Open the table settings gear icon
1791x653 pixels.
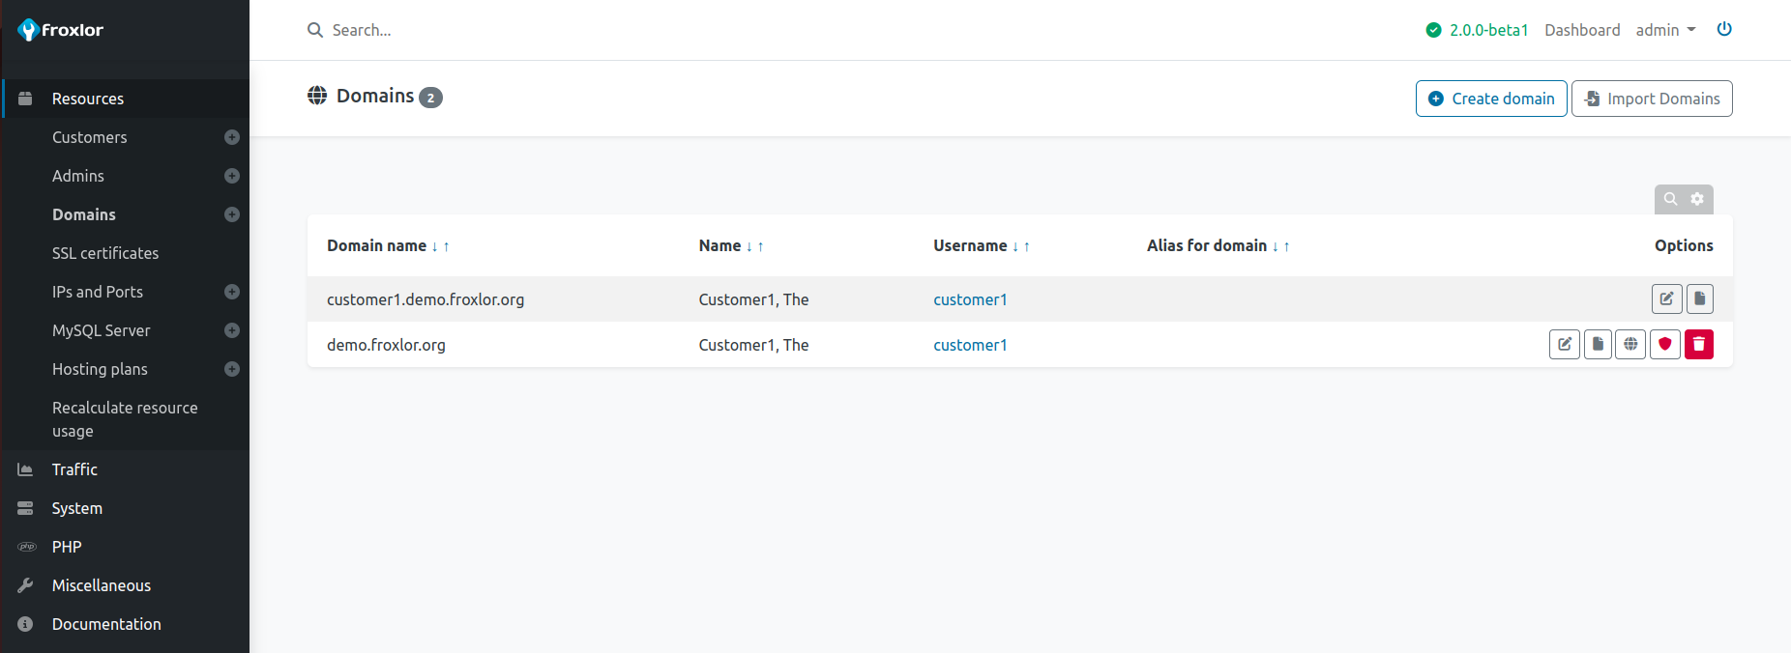click(1697, 199)
